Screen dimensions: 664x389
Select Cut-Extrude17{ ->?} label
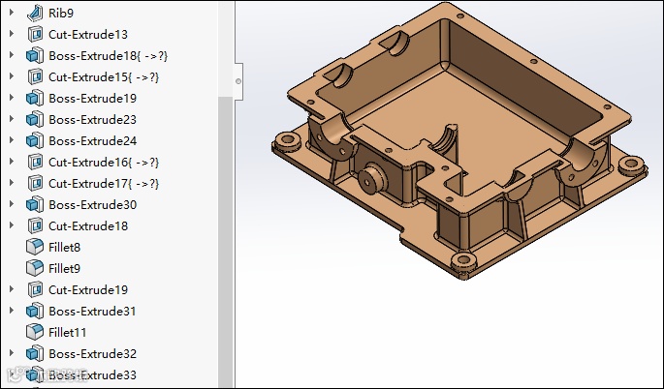pyautogui.click(x=104, y=184)
